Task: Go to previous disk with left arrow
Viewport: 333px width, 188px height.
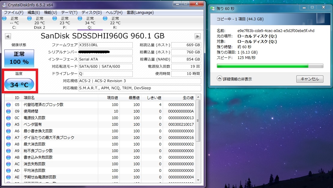Action: point(8,36)
